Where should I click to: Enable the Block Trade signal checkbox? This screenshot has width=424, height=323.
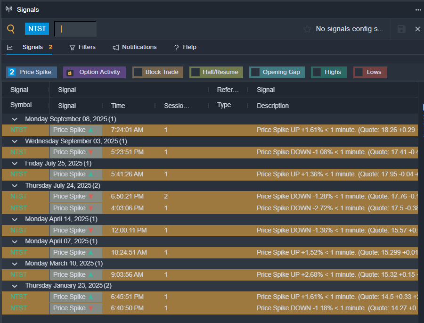coord(138,72)
